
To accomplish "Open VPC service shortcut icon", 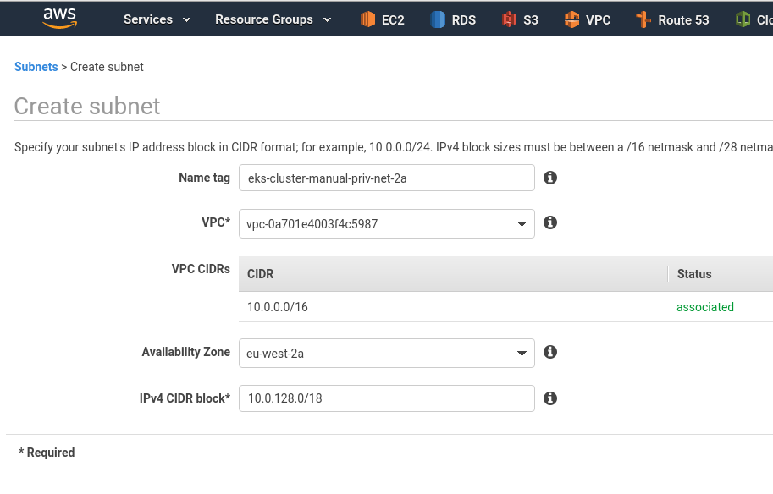I will coord(571,19).
